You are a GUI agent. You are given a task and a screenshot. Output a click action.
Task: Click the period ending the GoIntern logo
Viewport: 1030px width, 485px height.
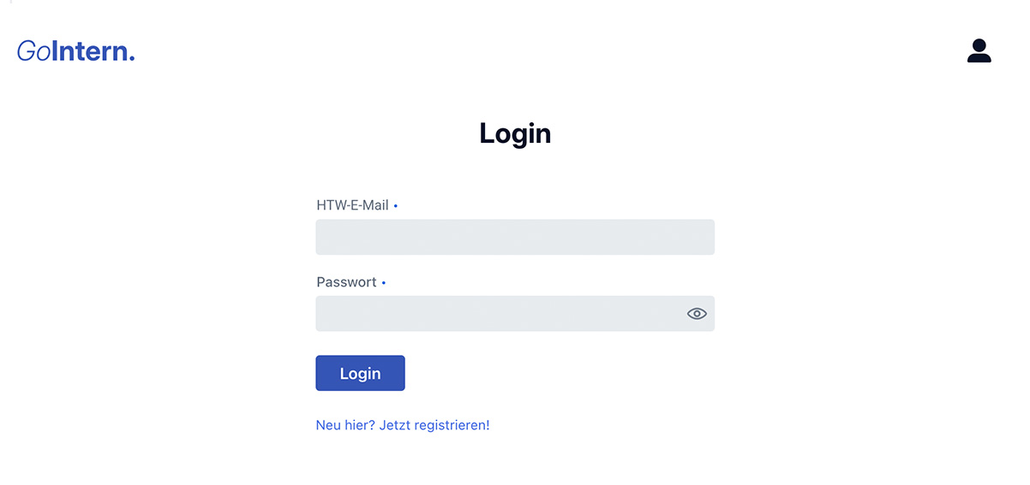click(131, 58)
